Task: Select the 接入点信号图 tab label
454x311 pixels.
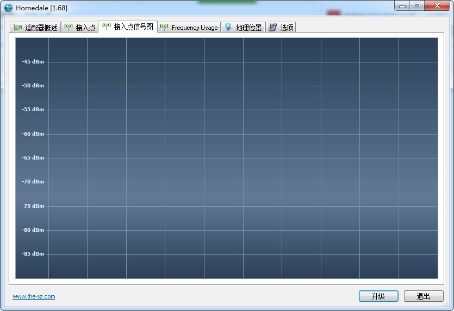Action: click(133, 27)
